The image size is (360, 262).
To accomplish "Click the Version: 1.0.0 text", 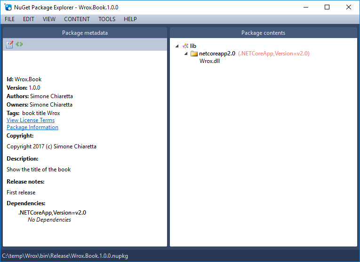I will point(24,88).
